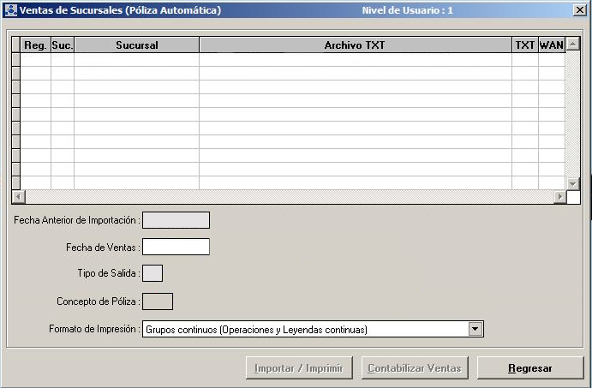Select the Tipo de Salida field
This screenshot has width=592, height=388.
[152, 273]
